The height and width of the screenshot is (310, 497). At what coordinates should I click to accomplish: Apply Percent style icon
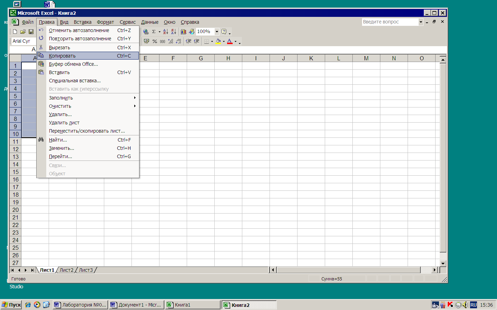point(155,41)
